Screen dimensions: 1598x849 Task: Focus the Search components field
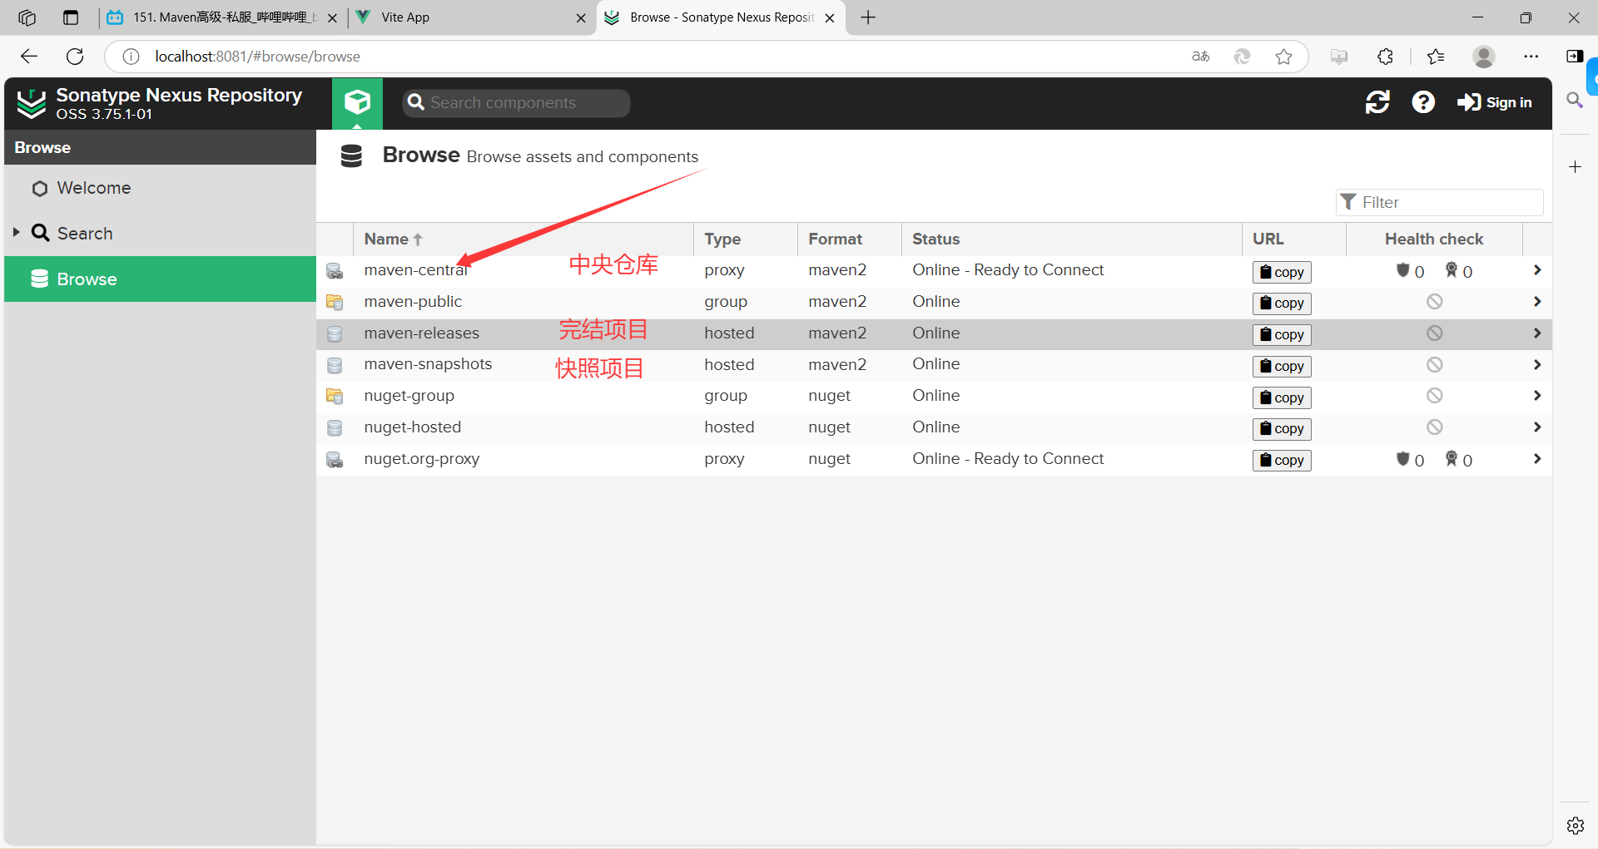[x=516, y=103]
